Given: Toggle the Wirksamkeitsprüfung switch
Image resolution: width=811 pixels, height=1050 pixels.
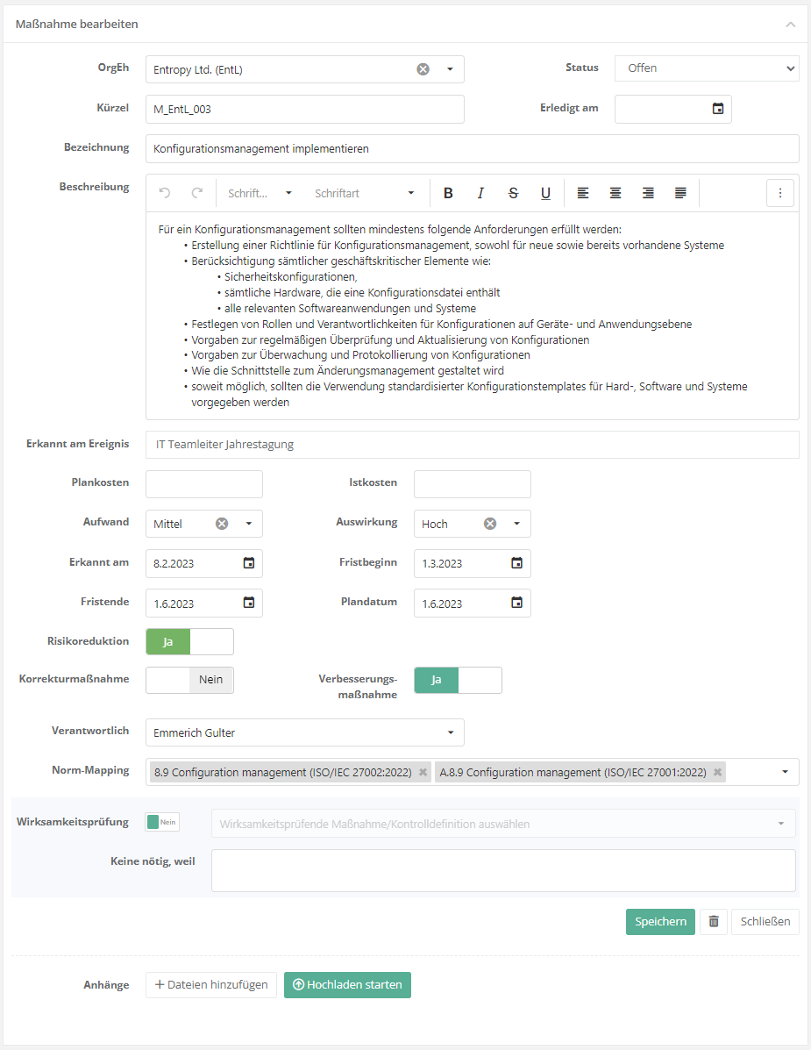Looking at the screenshot, I should [x=162, y=822].
